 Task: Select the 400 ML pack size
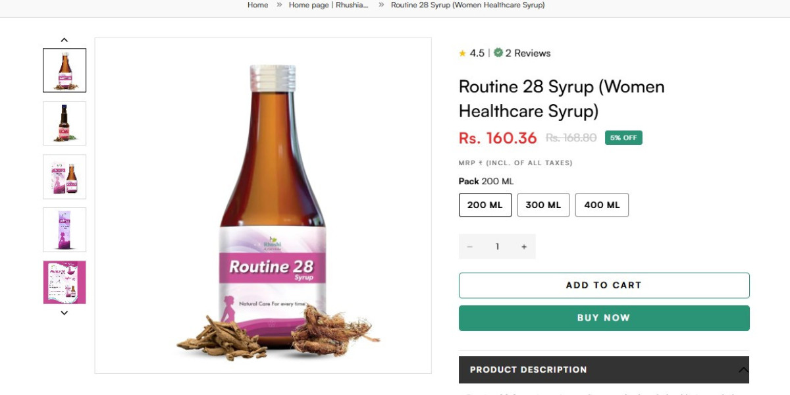(x=602, y=205)
